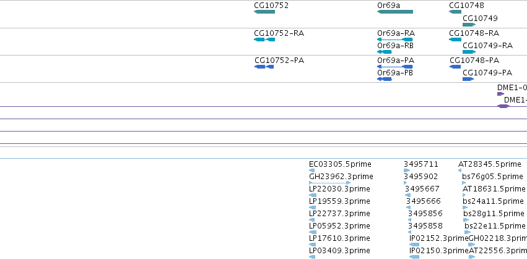Screen dimensions: 527x260
Task: Select the Or69a-PB protein glyph
Action: pos(385,79)
